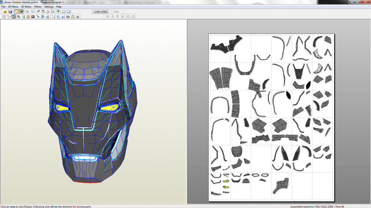Viewport: 371px width, 208px height.
Task: Select the orange T text input tool
Action: click(x=28, y=17)
